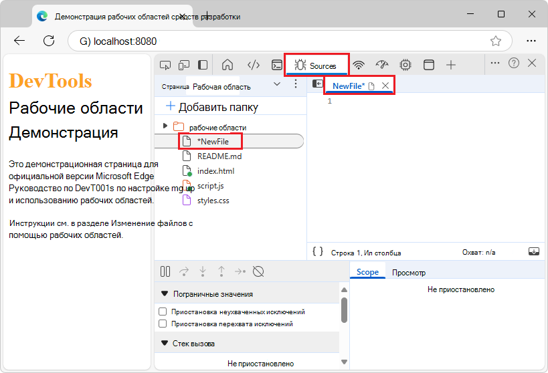Open DevTools customize ellipsis menu

495,64
